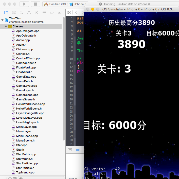Click the 目标: 6000分 label in simulator
Screen dimensions: 179x179
[115, 125]
